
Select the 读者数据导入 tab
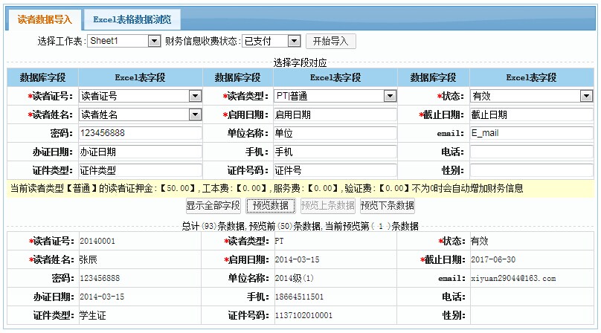tap(45, 19)
